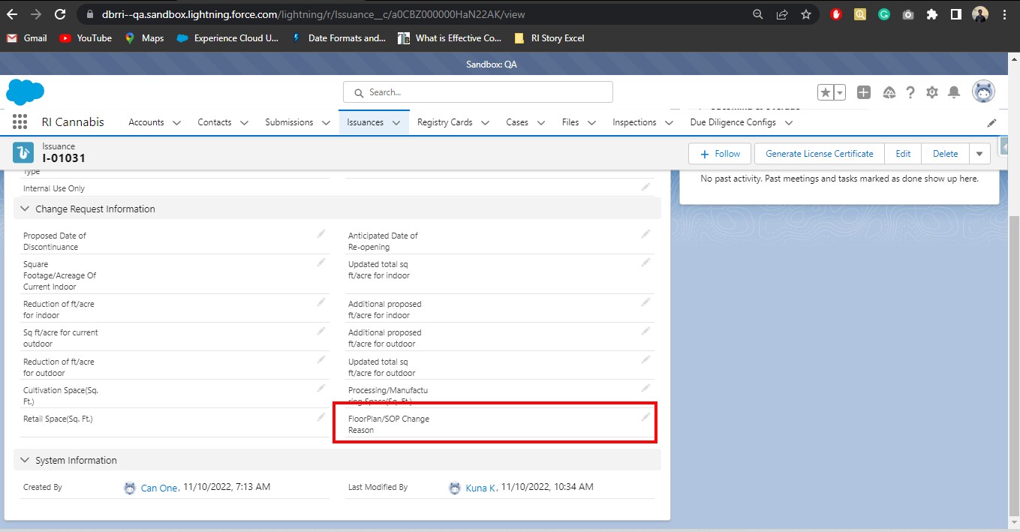1020x532 pixels.
Task: Collapse the System Information section
Action: pyautogui.click(x=25, y=460)
